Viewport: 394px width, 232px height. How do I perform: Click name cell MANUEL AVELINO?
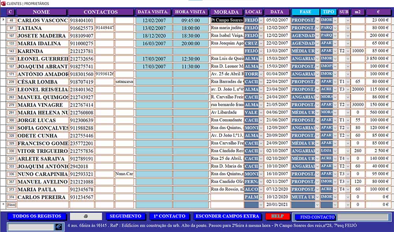pos(43,182)
